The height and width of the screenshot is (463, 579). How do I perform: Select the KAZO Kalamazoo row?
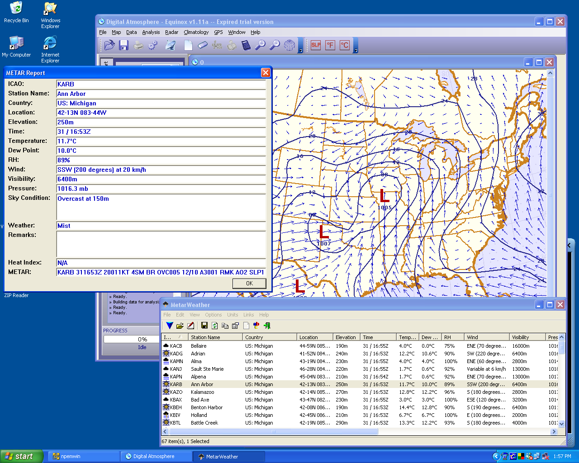(360, 392)
